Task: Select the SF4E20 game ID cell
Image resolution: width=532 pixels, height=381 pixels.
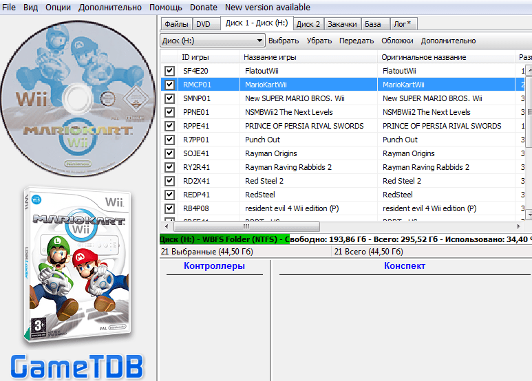Action: pyautogui.click(x=209, y=71)
